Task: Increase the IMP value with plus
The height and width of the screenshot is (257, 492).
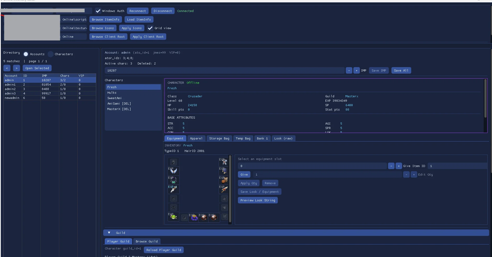Action: (356, 70)
